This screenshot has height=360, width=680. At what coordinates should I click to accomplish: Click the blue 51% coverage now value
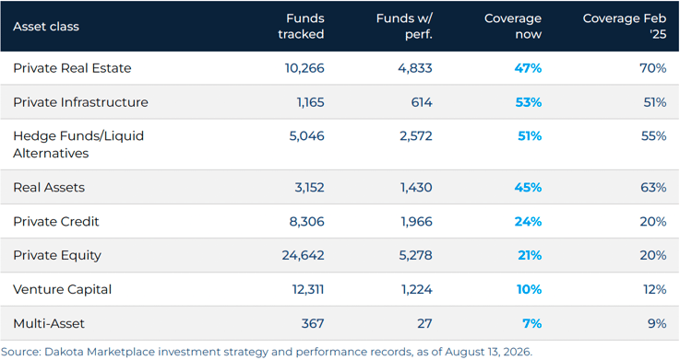point(530,136)
